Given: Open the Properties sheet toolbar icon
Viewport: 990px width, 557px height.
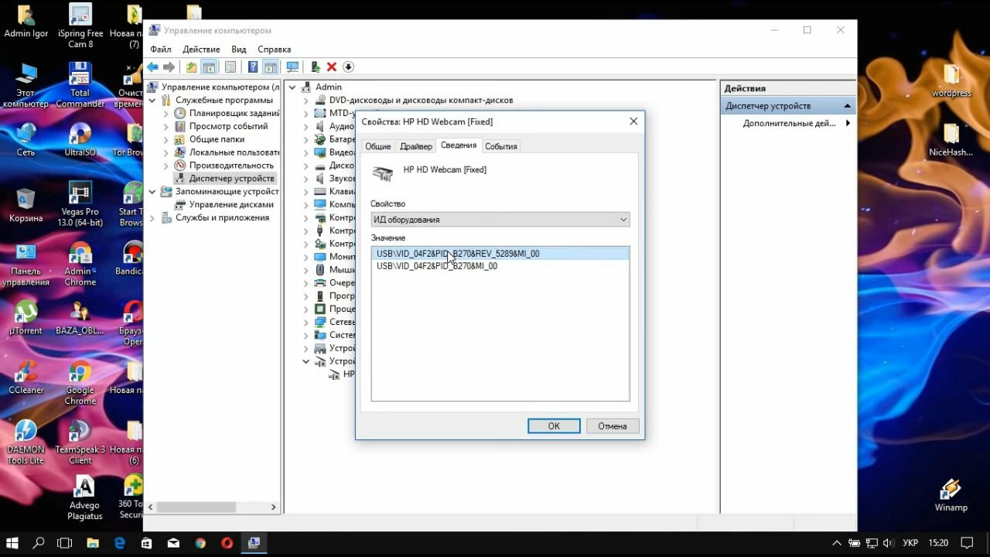Looking at the screenshot, I should (x=230, y=67).
